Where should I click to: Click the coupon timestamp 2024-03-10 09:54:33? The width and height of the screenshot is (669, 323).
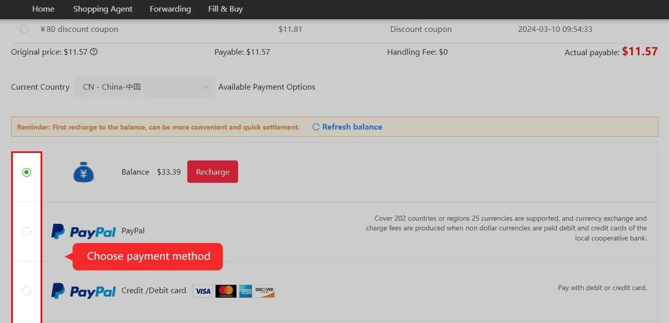(555, 29)
